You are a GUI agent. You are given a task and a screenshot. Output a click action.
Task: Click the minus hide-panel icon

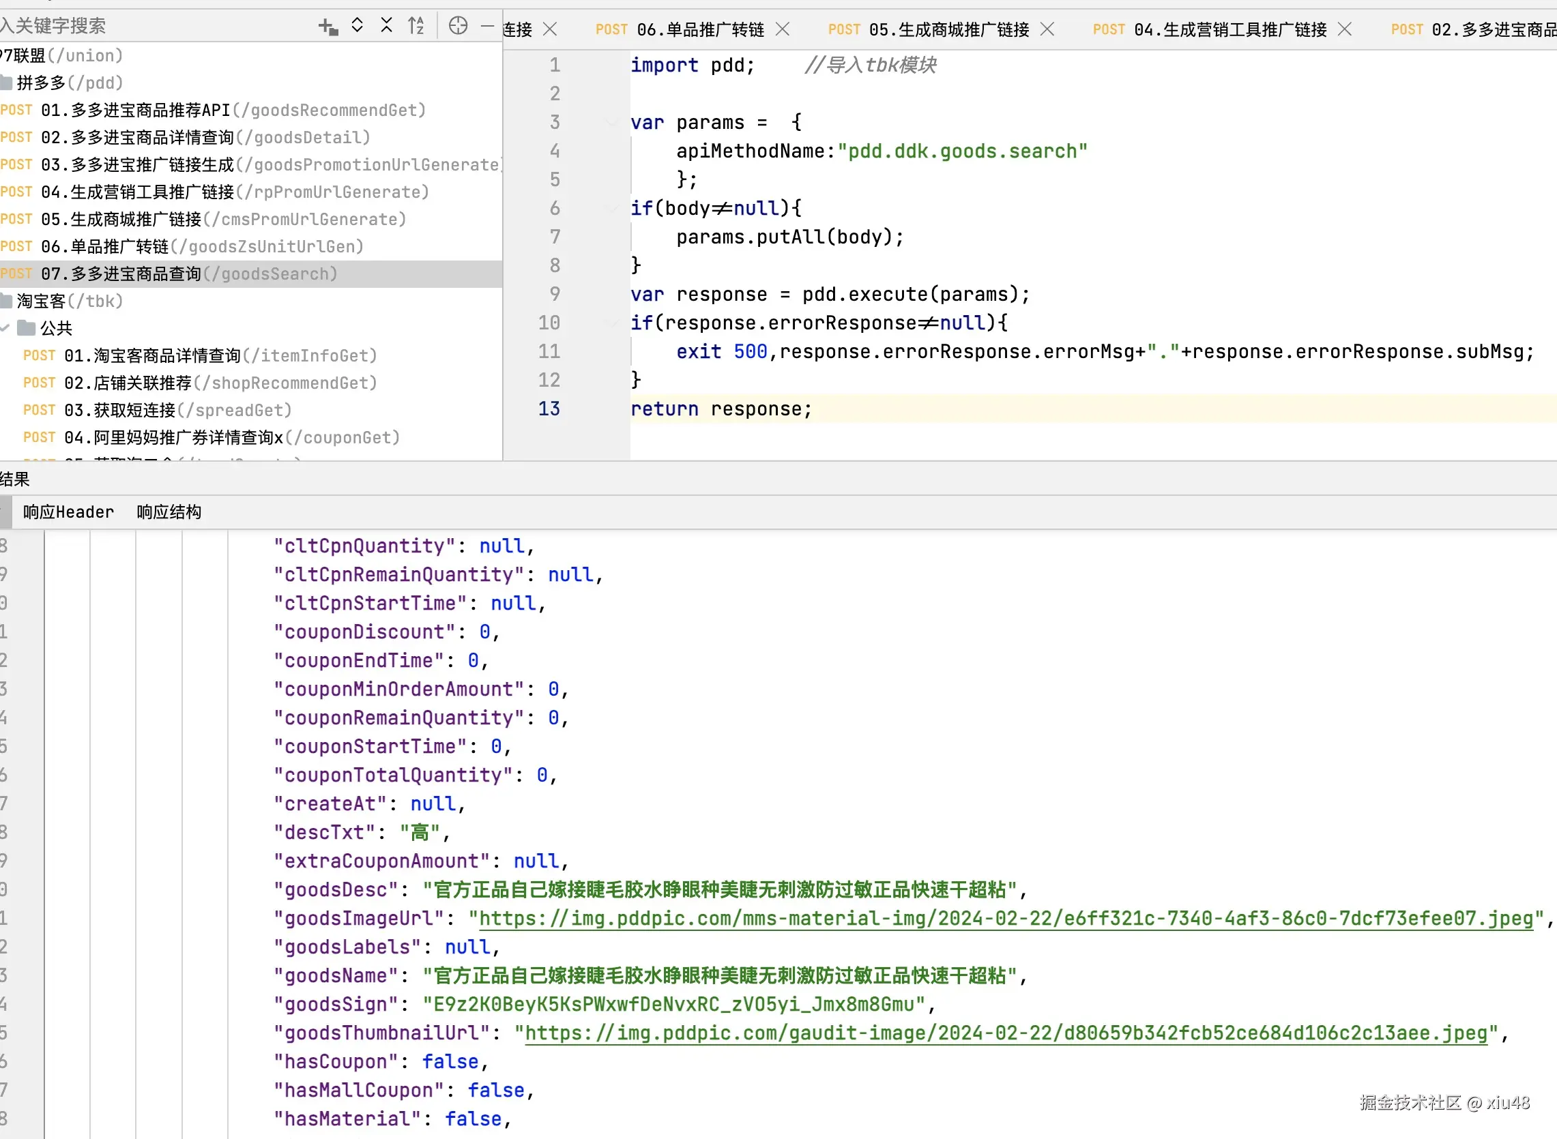pos(487,26)
